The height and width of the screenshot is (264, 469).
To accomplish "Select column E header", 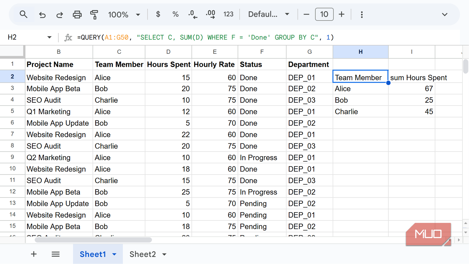I will (x=215, y=52).
